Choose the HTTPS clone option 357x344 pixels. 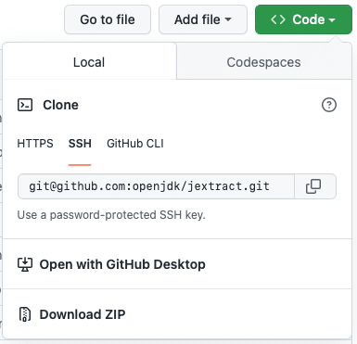(x=35, y=144)
